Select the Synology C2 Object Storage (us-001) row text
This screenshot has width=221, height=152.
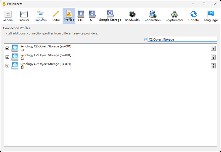tap(46, 64)
